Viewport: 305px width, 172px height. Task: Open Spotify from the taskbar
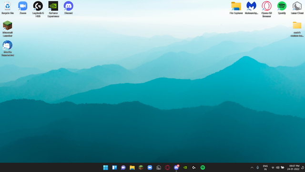click(203, 168)
